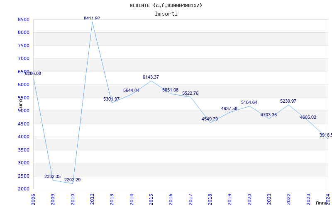
Task: Click the data label 8411.92
Action: pyautogui.click(x=92, y=18)
